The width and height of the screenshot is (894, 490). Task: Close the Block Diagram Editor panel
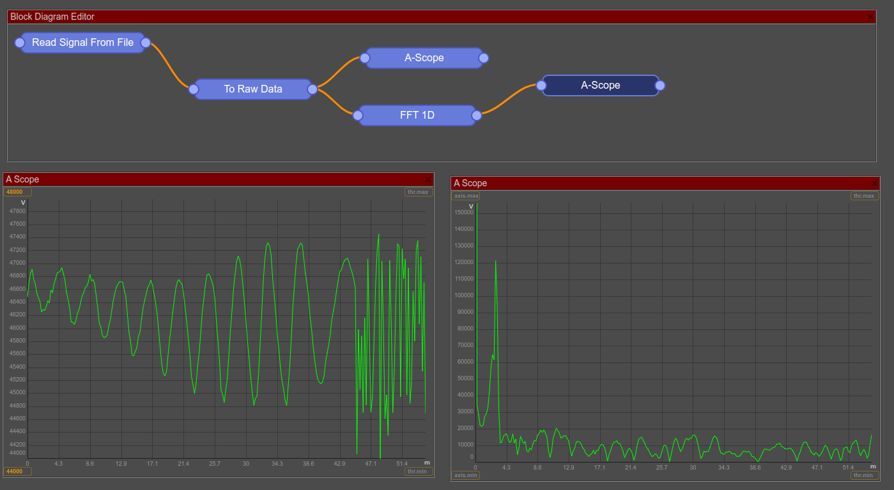click(x=870, y=17)
